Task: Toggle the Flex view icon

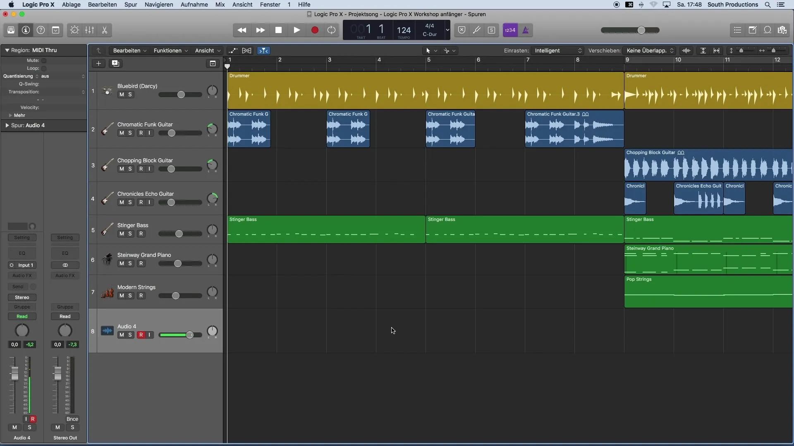Action: pos(247,51)
